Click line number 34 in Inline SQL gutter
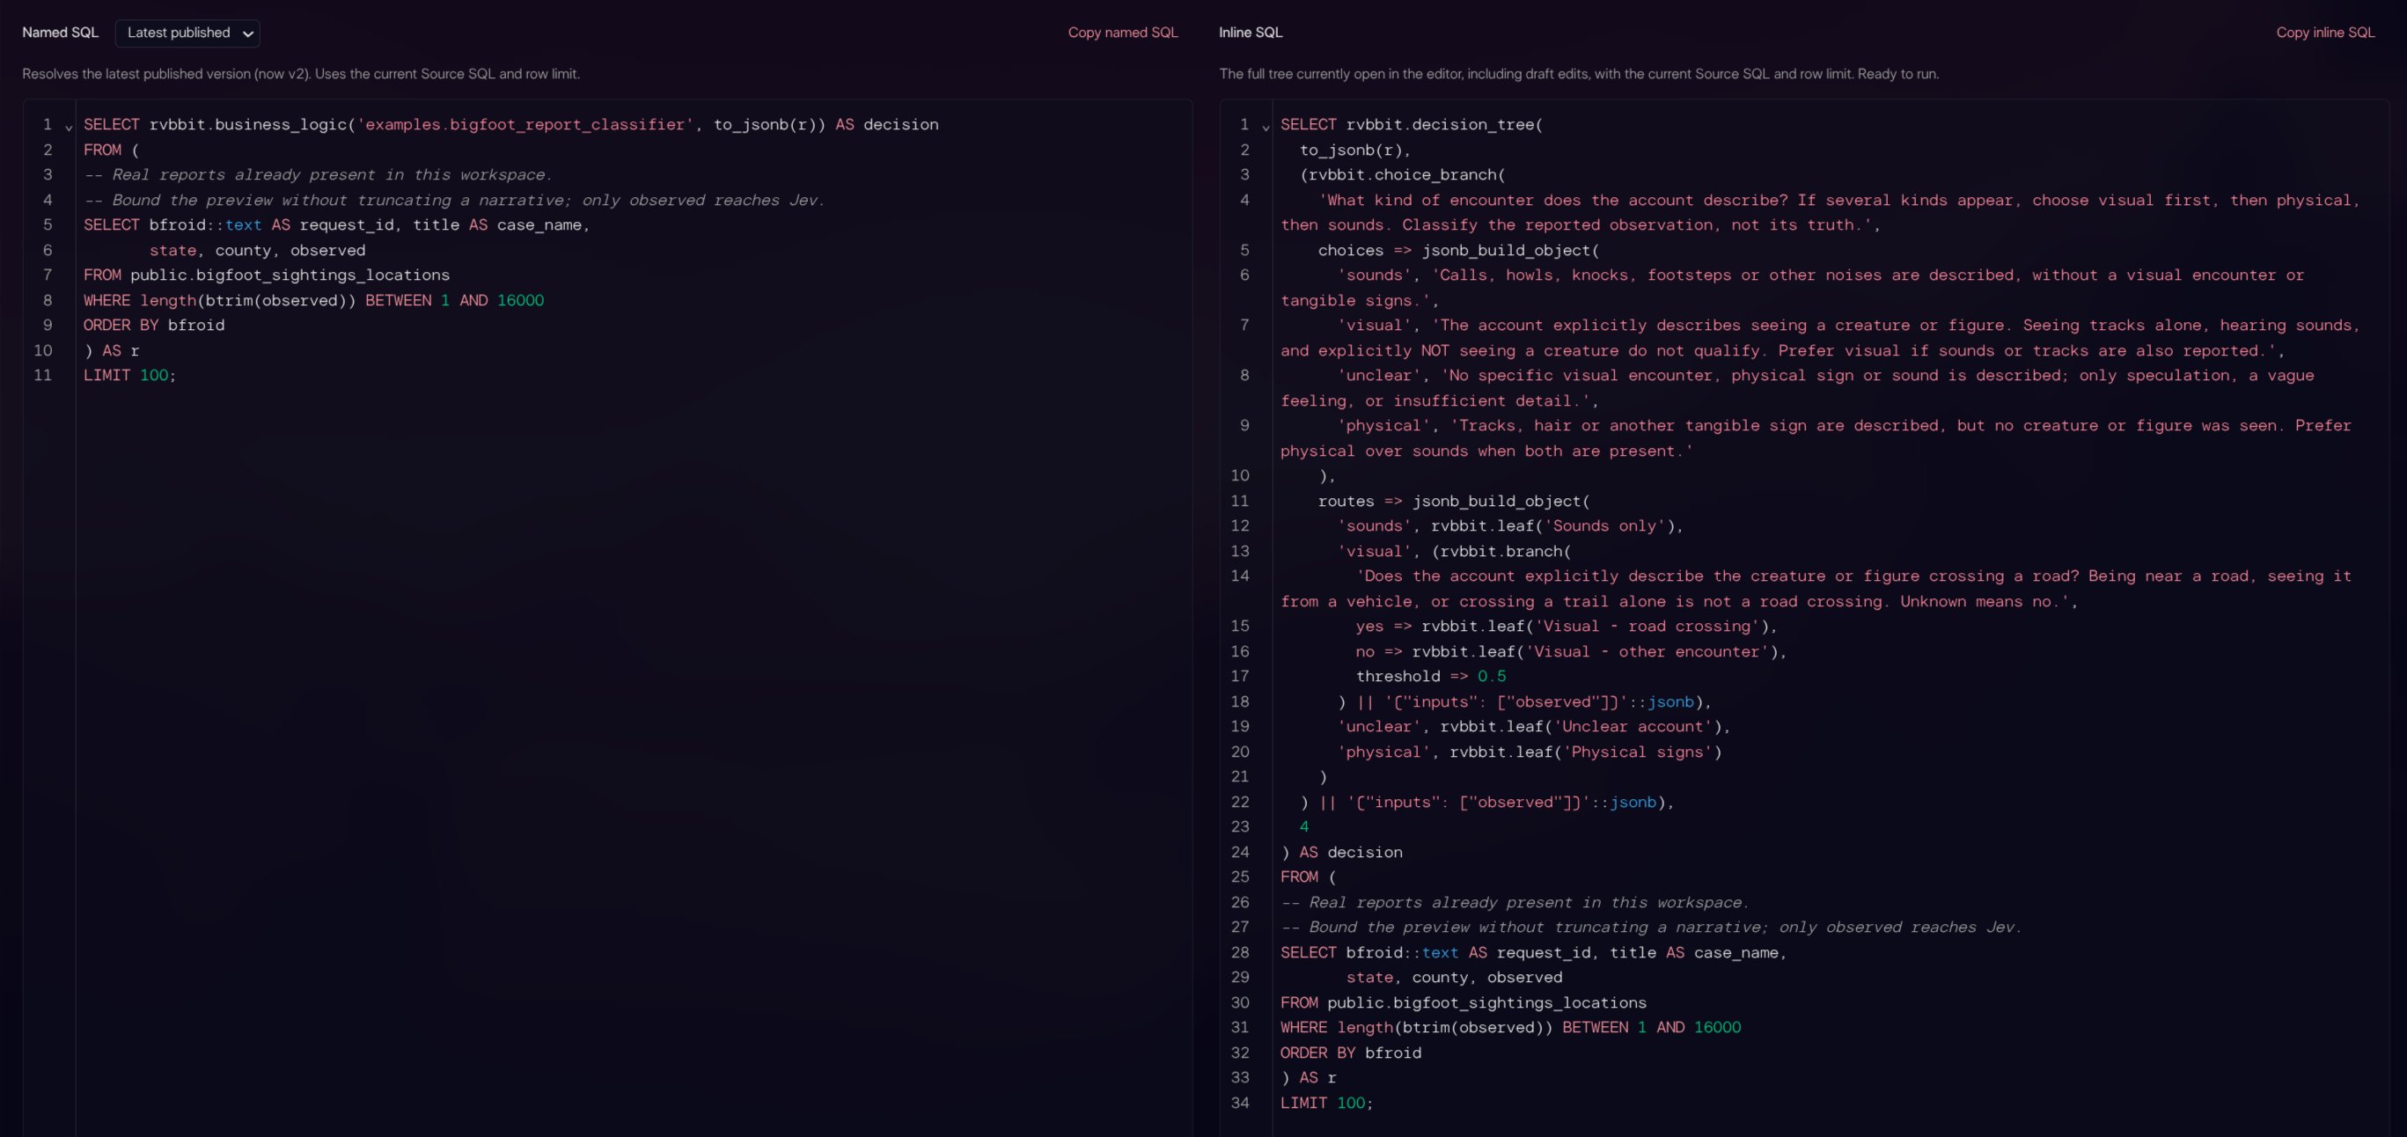 point(1240,1103)
